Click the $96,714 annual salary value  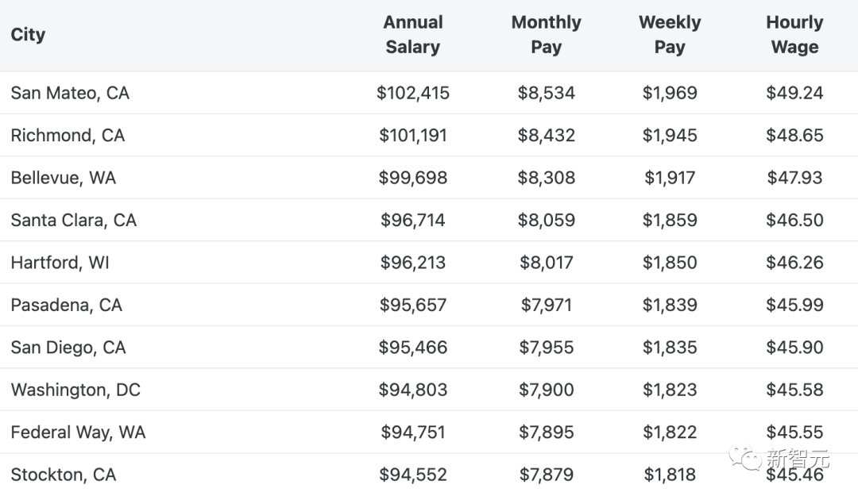[x=413, y=221]
